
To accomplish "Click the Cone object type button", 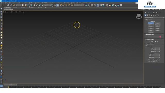I will coord(158,23).
